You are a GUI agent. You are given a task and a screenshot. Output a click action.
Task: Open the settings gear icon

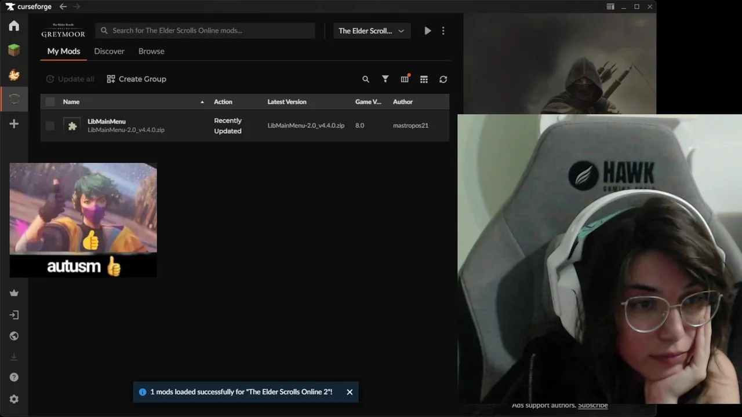14,399
